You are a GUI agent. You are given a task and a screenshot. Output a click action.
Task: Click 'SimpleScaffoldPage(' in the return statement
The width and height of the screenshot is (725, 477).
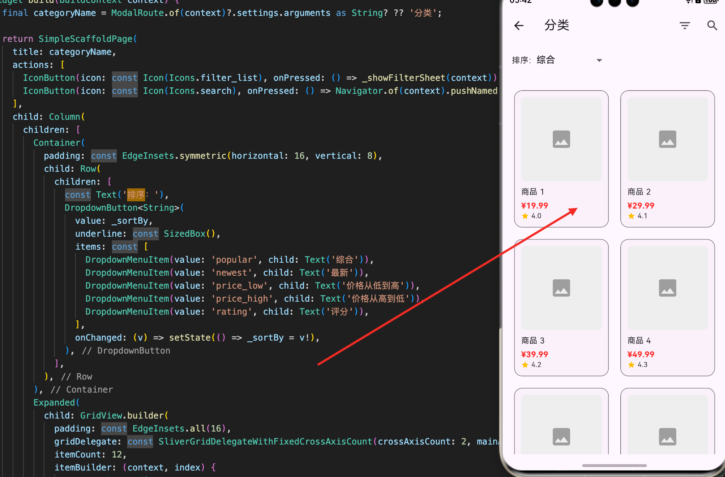(x=88, y=39)
